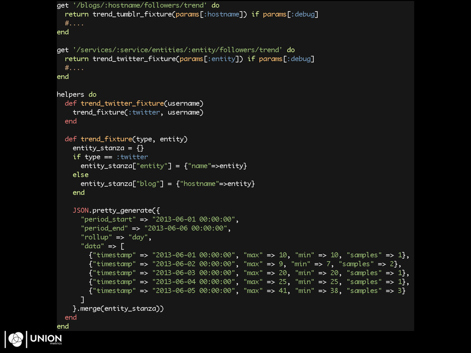Click 'entity_stanza = {}' assignment line
The image size is (471, 353).
(x=108, y=148)
